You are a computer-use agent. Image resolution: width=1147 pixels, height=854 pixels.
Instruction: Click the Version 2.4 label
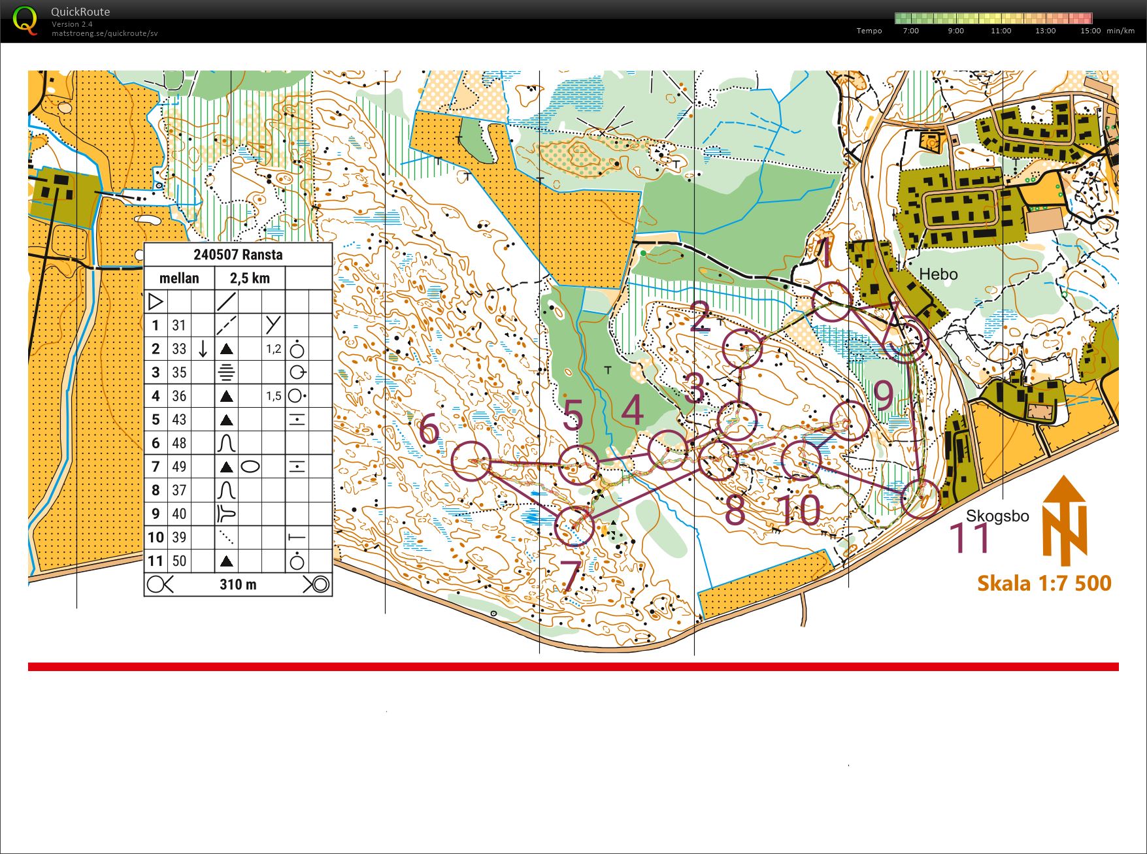point(72,24)
